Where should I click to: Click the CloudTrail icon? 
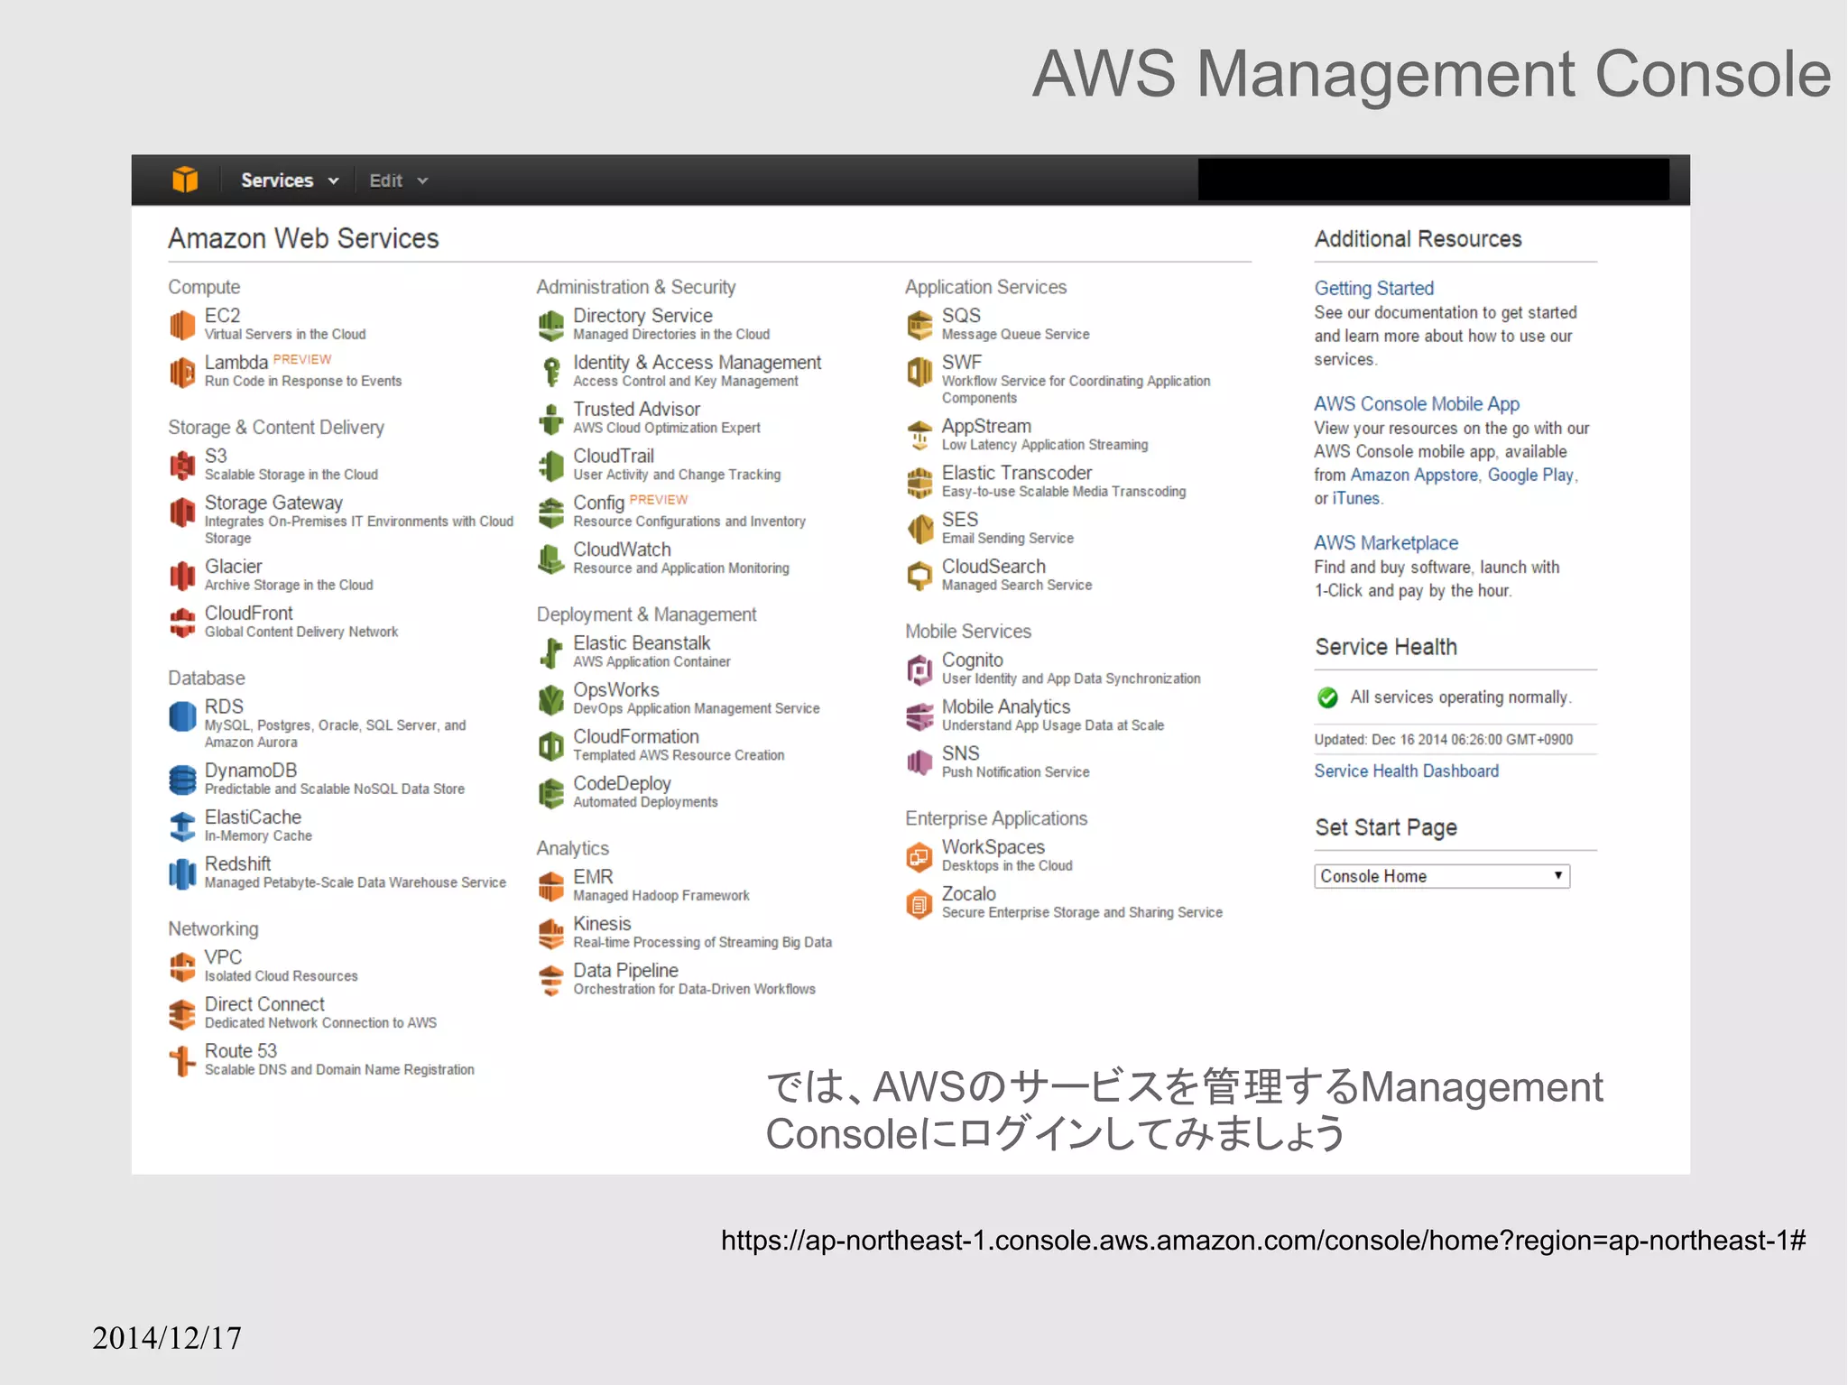click(551, 466)
